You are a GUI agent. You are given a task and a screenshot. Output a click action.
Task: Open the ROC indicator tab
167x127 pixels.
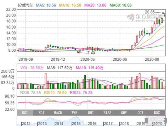click(x=157, y=113)
